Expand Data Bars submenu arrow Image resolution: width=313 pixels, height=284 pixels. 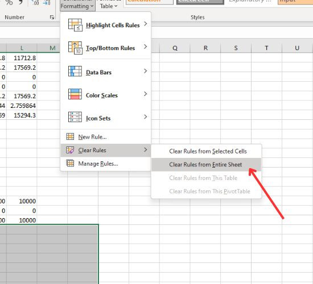pyautogui.click(x=145, y=71)
